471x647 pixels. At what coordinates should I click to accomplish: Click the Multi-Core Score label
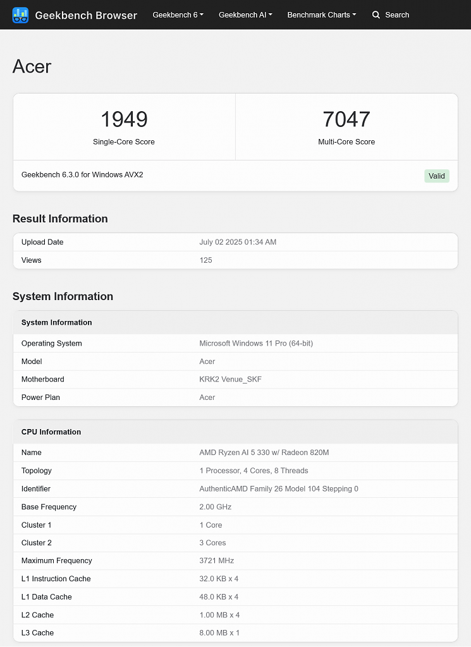(x=346, y=142)
